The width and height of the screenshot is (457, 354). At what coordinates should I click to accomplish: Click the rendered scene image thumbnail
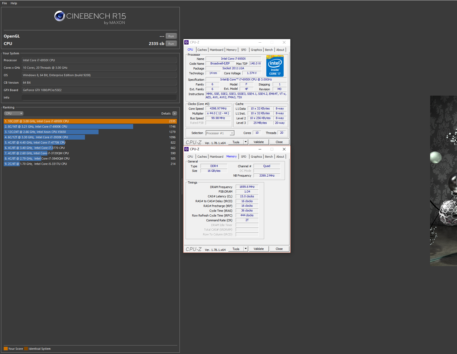point(443,181)
